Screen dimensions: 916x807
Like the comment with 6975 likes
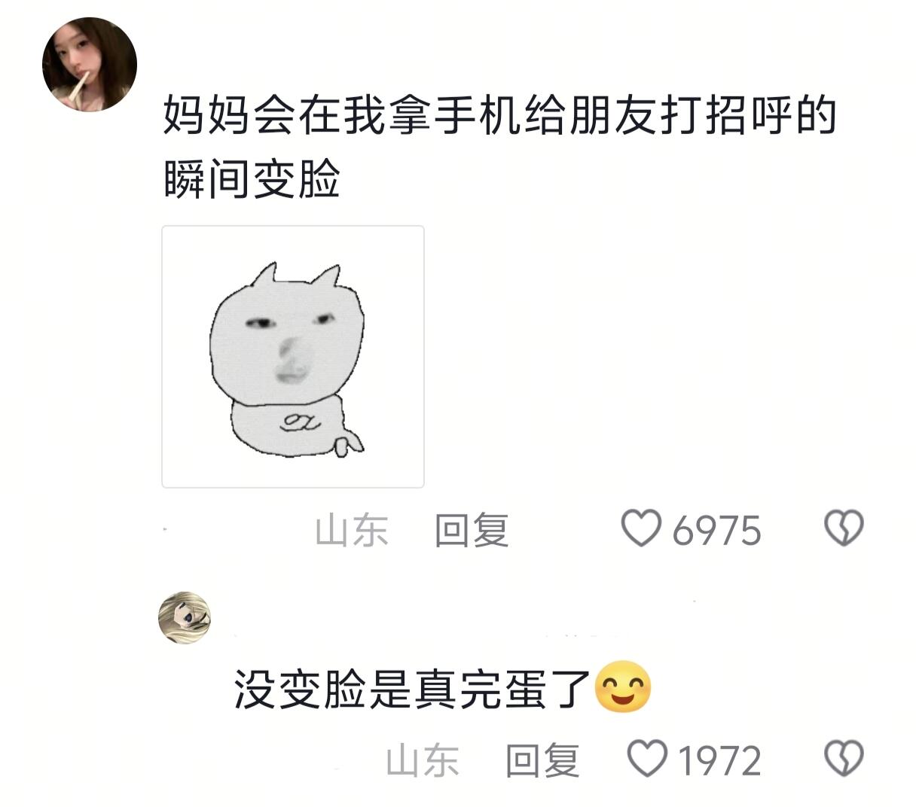pyautogui.click(x=641, y=528)
